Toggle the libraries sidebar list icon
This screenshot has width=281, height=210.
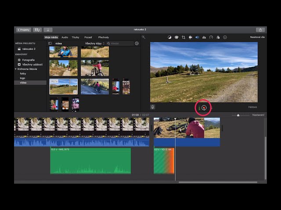(x=50, y=43)
